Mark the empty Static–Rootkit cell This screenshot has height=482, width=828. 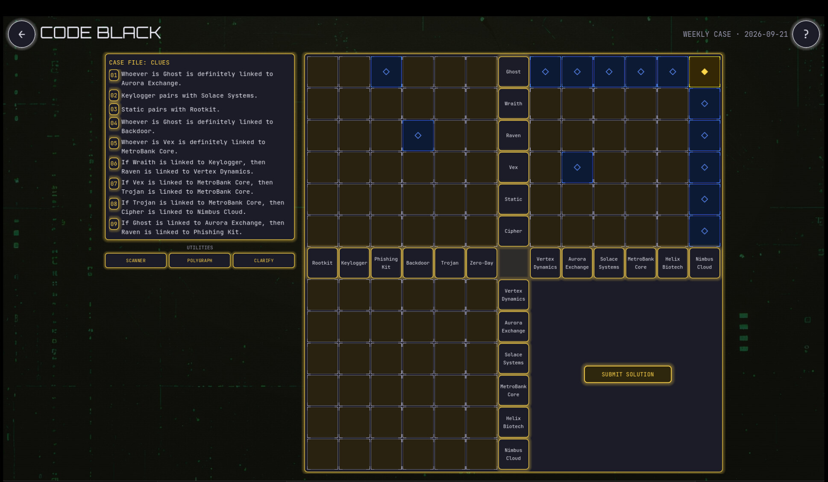pyautogui.click(x=323, y=199)
